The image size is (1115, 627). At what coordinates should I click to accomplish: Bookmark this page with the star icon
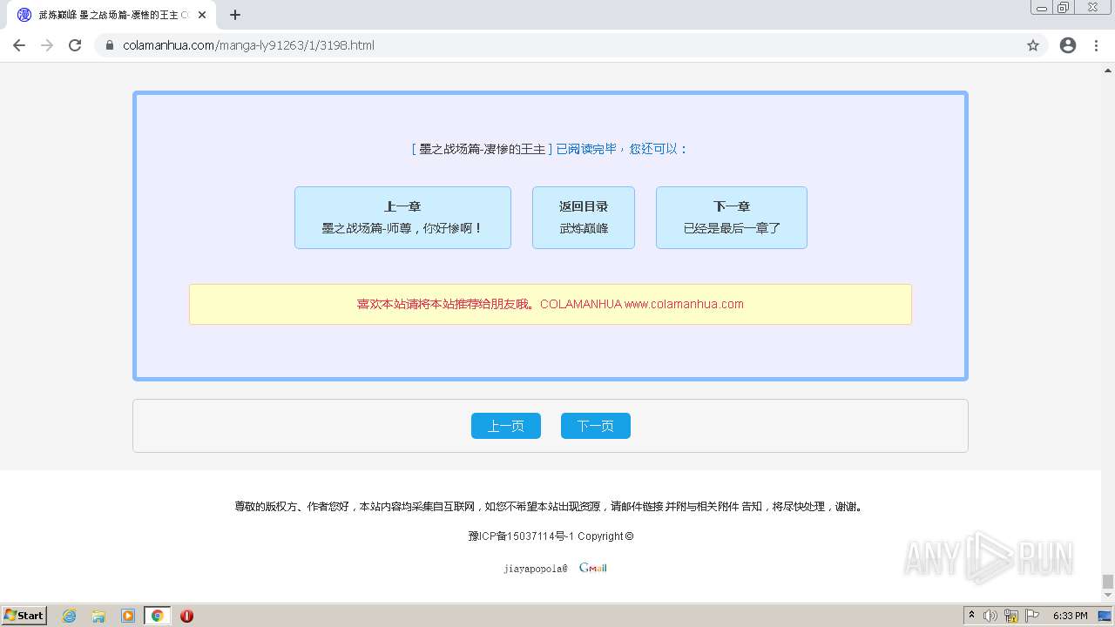pos(1033,45)
